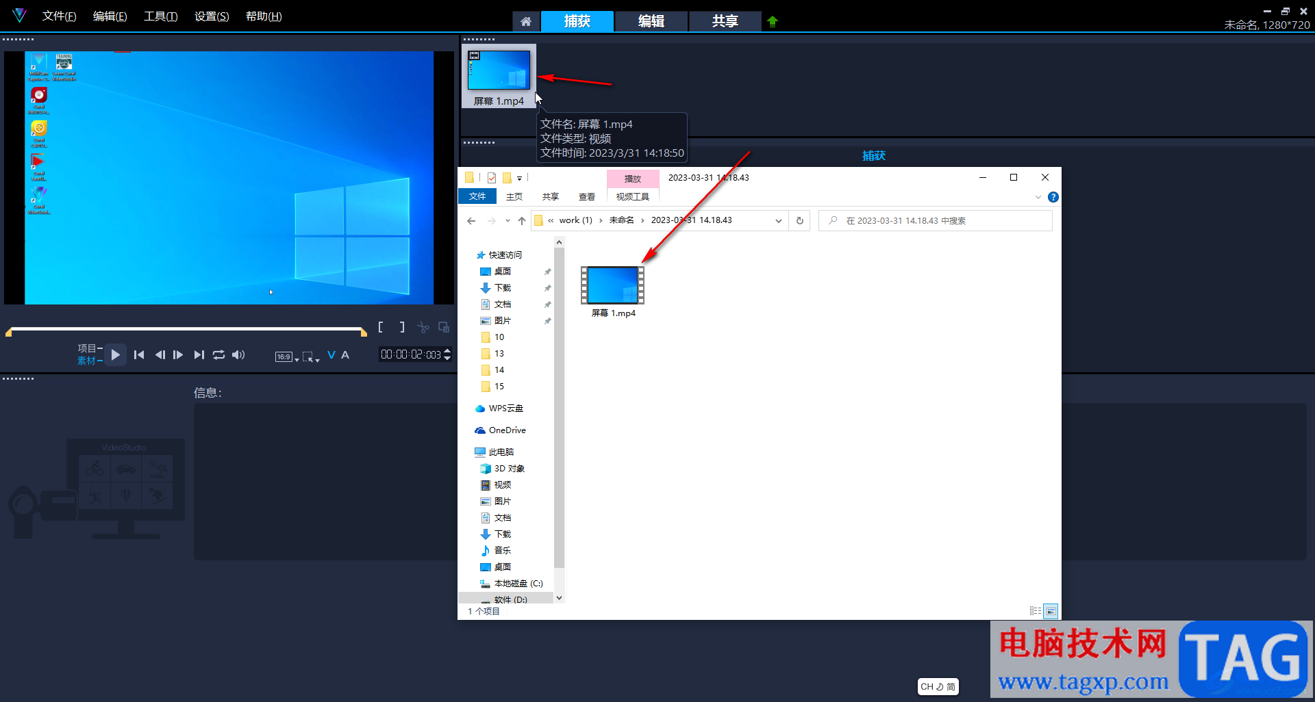1315x702 pixels.
Task: Play the preview video
Action: 116,354
